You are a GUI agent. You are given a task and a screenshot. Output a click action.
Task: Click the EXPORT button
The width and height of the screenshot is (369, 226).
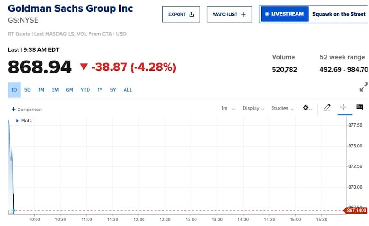tap(181, 14)
